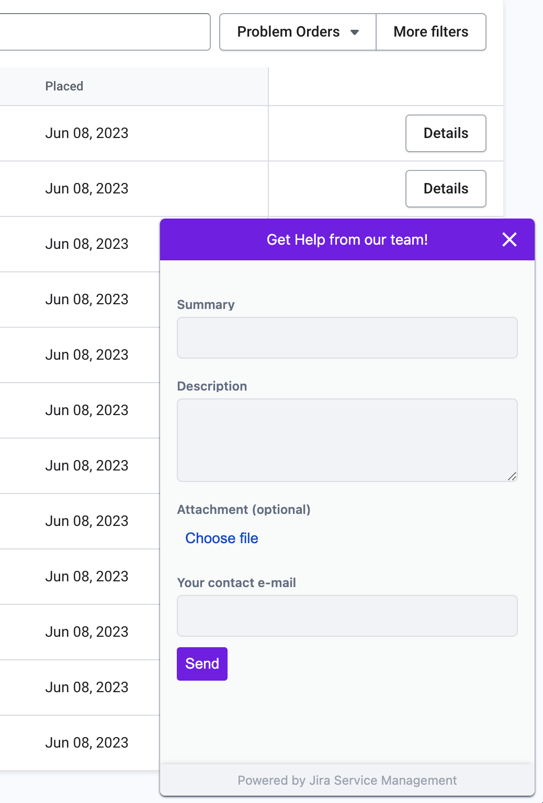Open Details for the first order row

pyautogui.click(x=446, y=133)
